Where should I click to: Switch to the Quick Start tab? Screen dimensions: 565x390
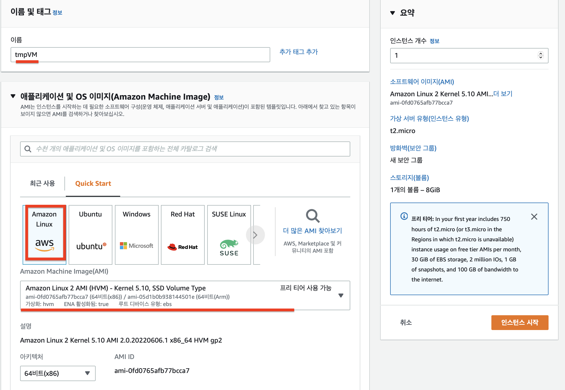(x=93, y=183)
